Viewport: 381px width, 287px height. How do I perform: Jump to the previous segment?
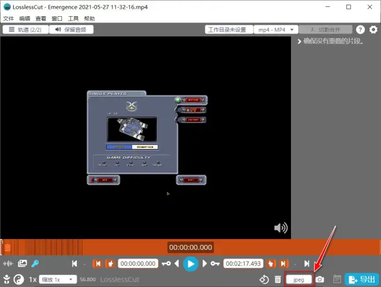(74, 264)
